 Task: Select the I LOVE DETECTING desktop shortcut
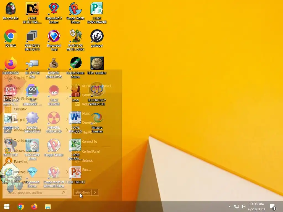coord(32,13)
